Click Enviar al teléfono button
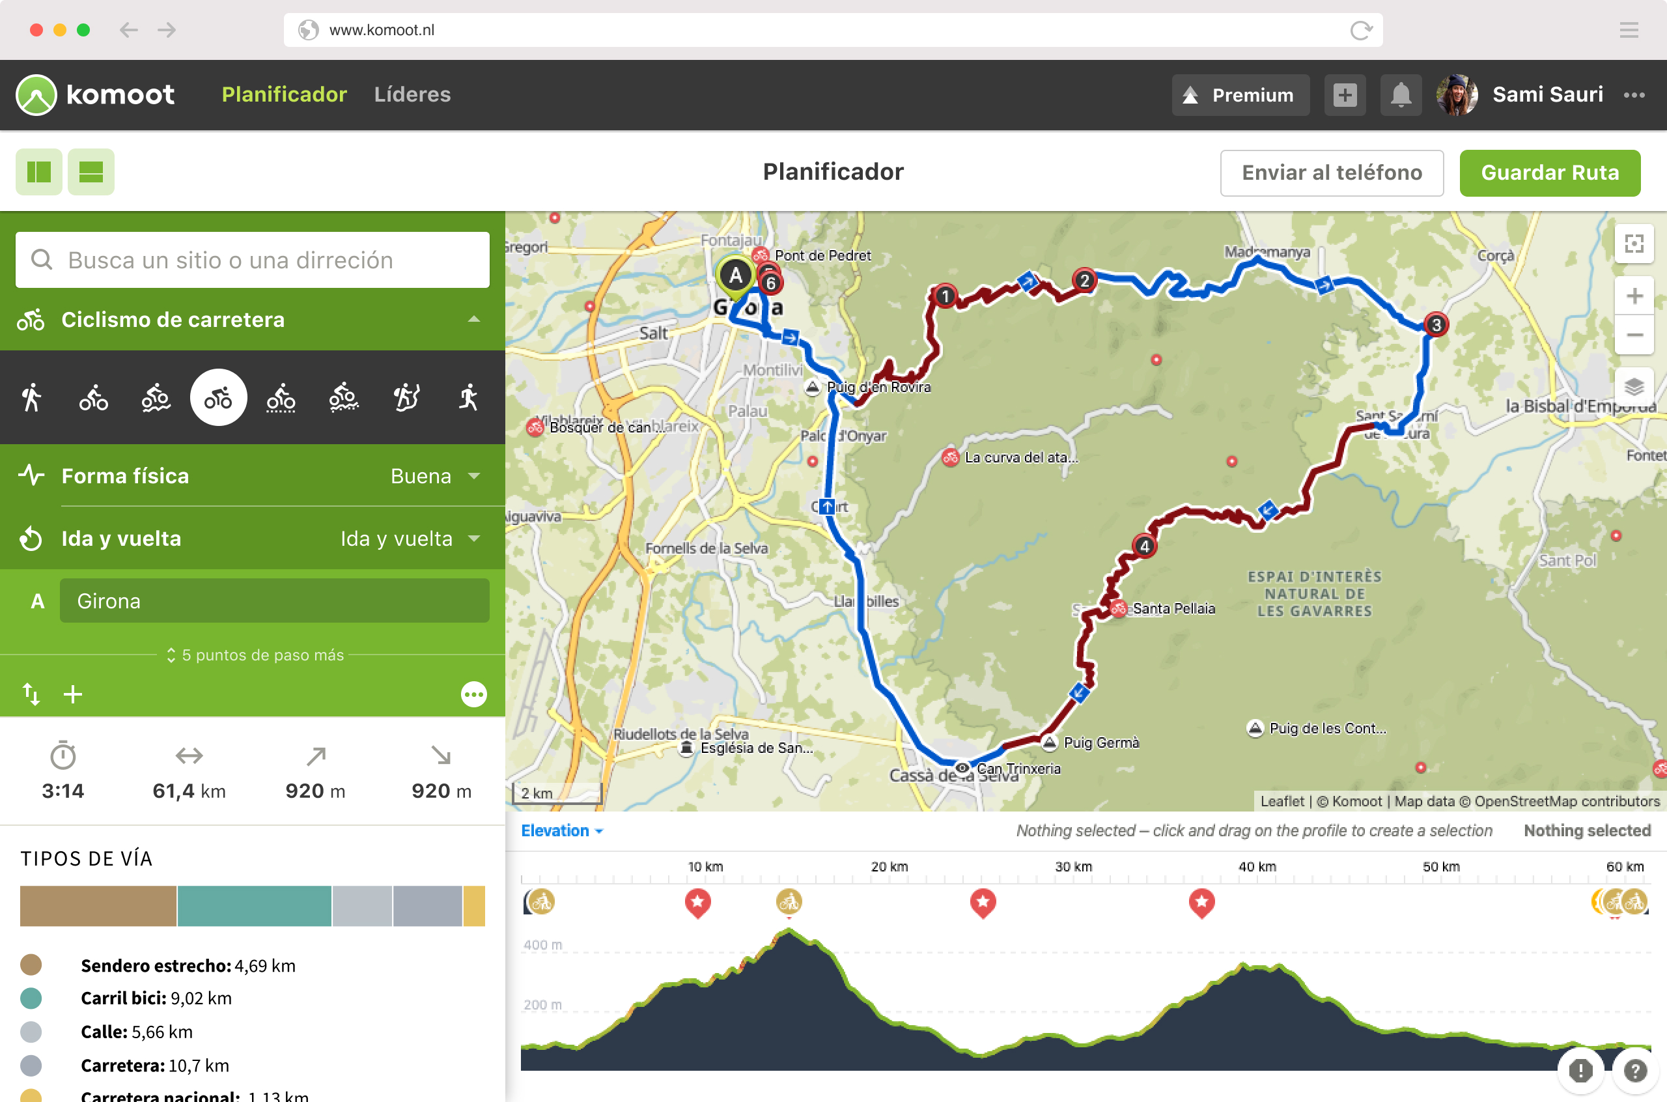 [1331, 173]
